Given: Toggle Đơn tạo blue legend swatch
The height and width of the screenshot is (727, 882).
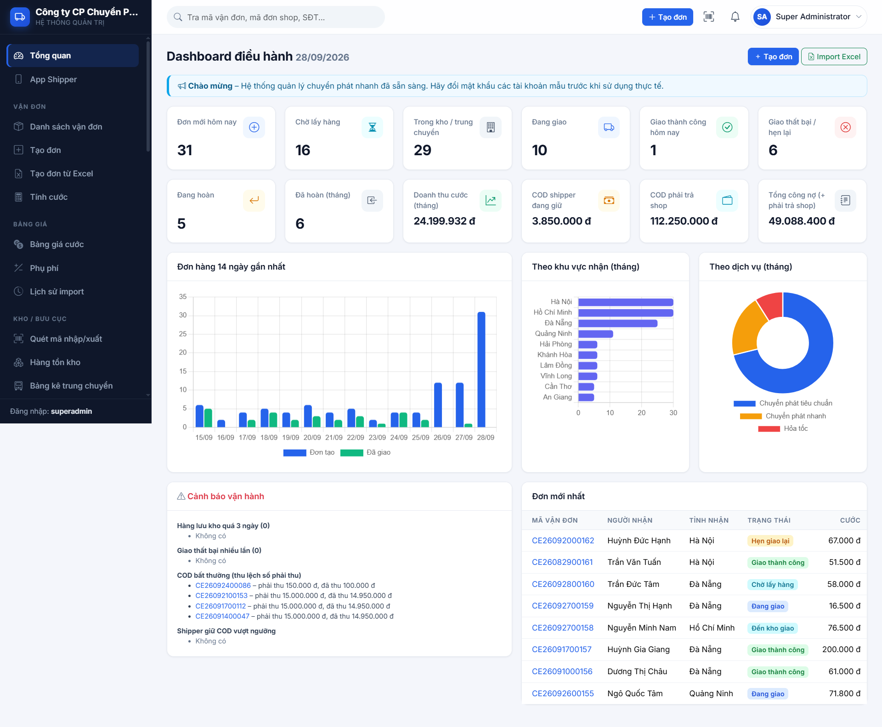Looking at the screenshot, I should (x=294, y=453).
